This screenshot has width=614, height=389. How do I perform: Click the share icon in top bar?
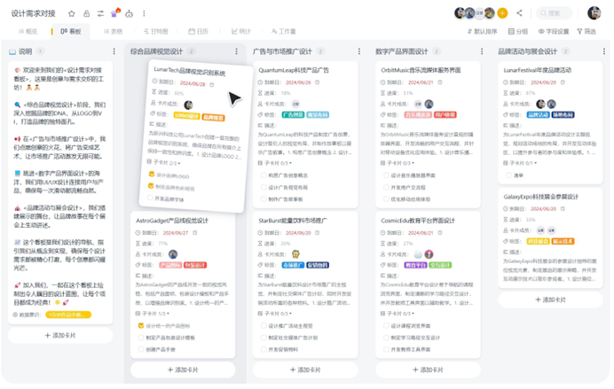[519, 13]
